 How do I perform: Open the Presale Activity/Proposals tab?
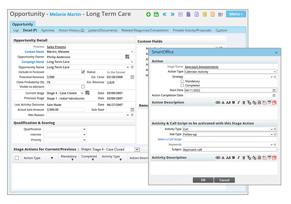click(192, 30)
